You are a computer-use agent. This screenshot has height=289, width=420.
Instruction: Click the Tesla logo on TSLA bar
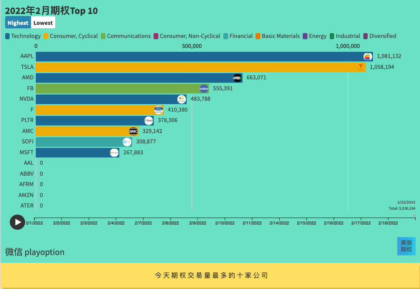coord(361,67)
